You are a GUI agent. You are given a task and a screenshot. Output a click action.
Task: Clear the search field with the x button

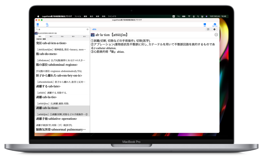click(x=88, y=29)
